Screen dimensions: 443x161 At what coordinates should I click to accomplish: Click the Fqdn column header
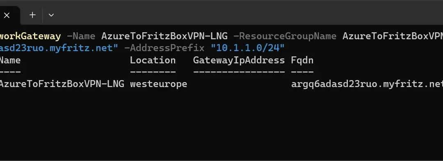pyautogui.click(x=302, y=60)
